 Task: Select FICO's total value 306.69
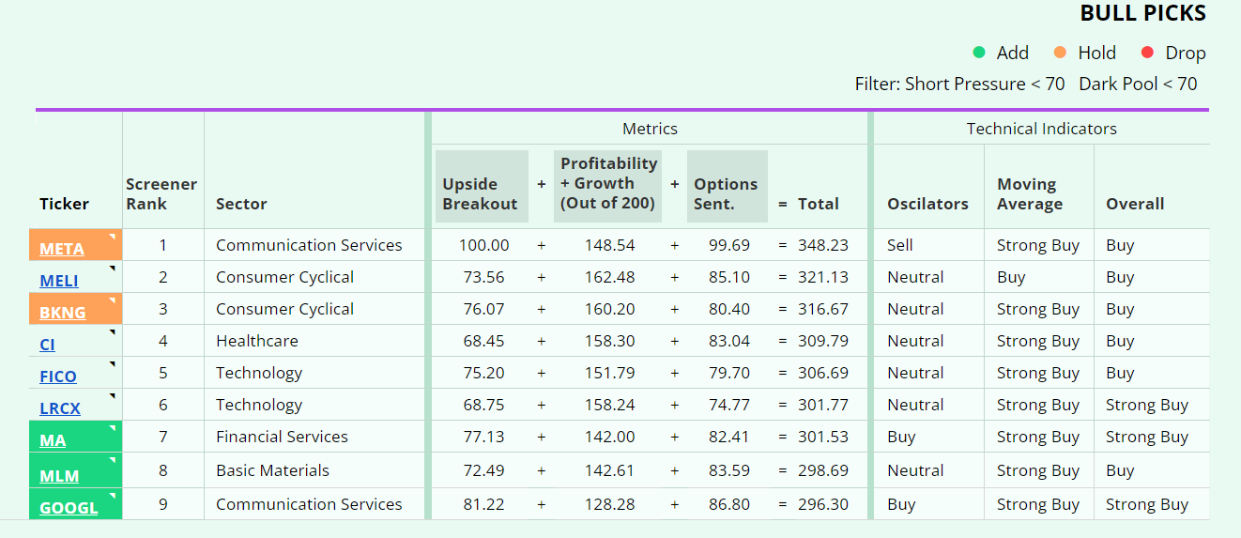(823, 373)
